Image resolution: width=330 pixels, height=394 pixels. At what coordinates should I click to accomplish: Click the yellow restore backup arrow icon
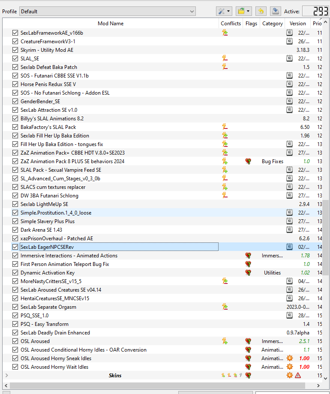pyautogui.click(x=261, y=11)
